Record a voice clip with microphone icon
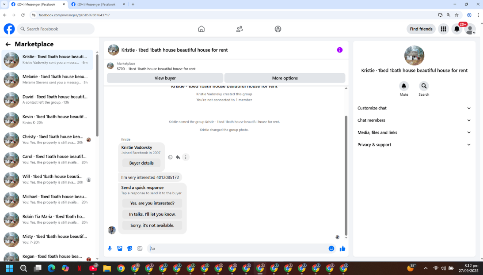483x275 pixels. coord(110,249)
